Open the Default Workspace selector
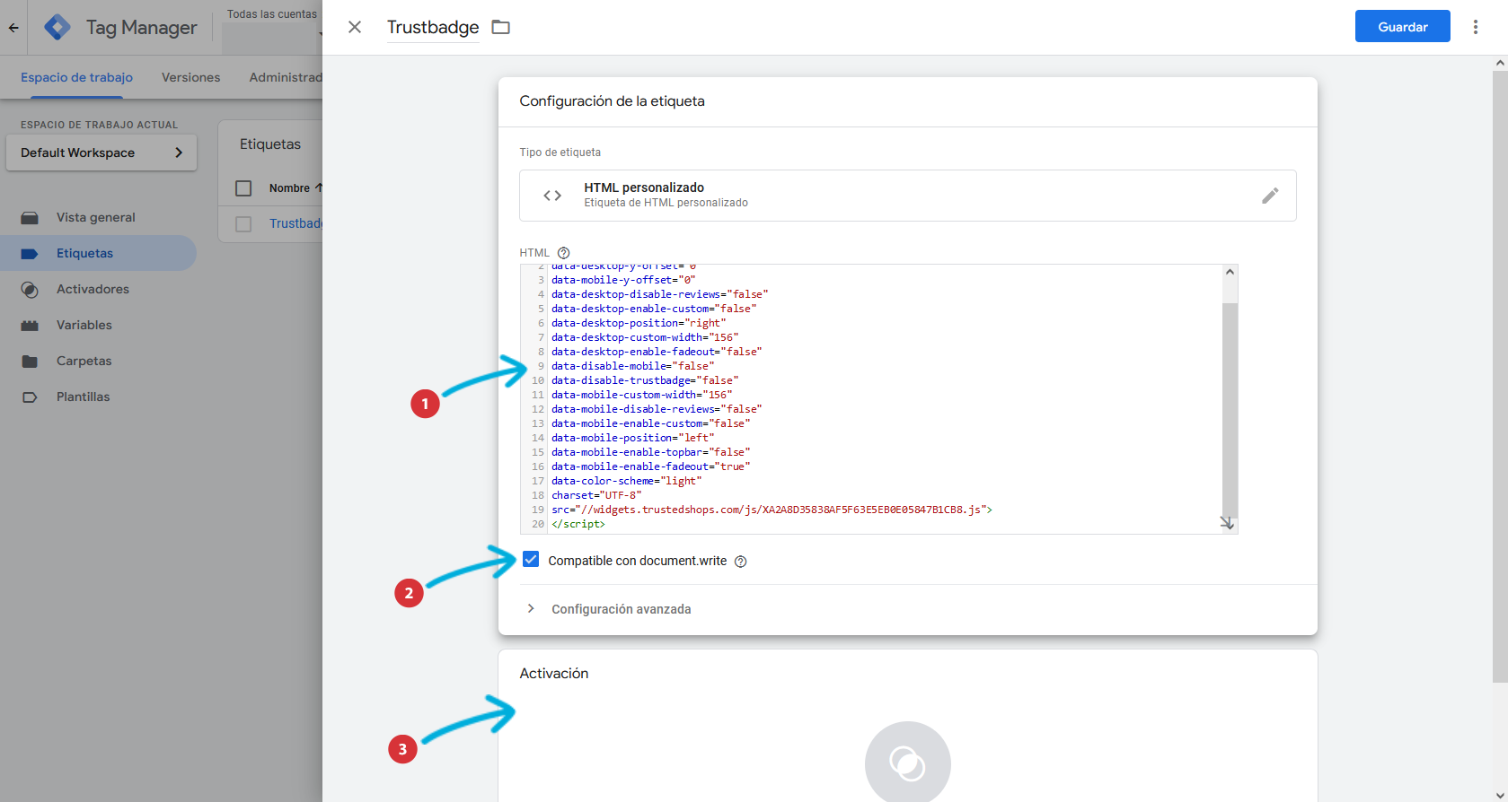This screenshot has width=1508, height=802. [101, 153]
